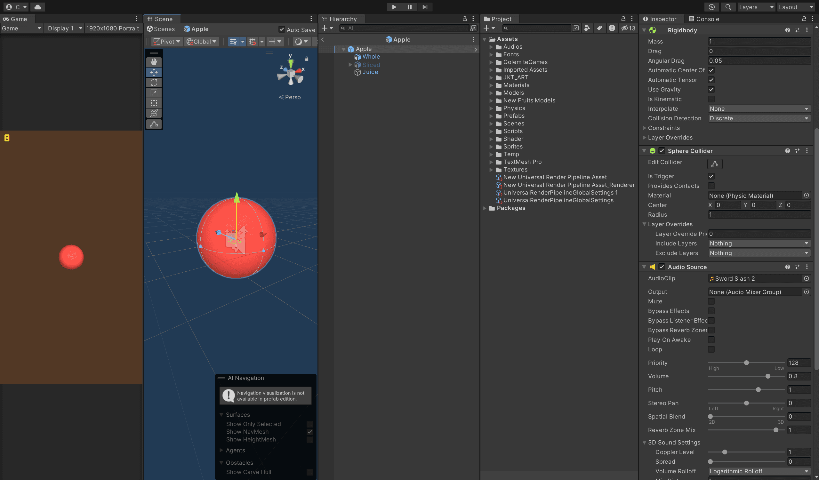The height and width of the screenshot is (480, 819).
Task: Click the Mass input field
Action: [x=759, y=41]
